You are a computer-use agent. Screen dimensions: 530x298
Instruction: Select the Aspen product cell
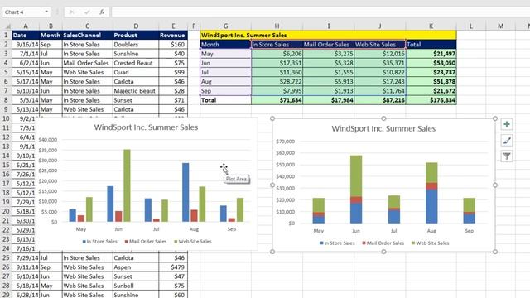tap(136, 267)
